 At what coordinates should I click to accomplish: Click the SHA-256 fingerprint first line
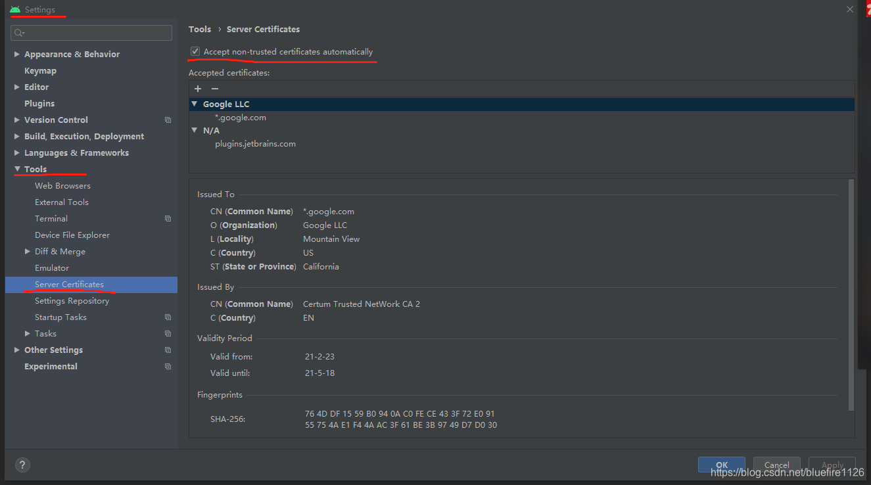pos(400,414)
